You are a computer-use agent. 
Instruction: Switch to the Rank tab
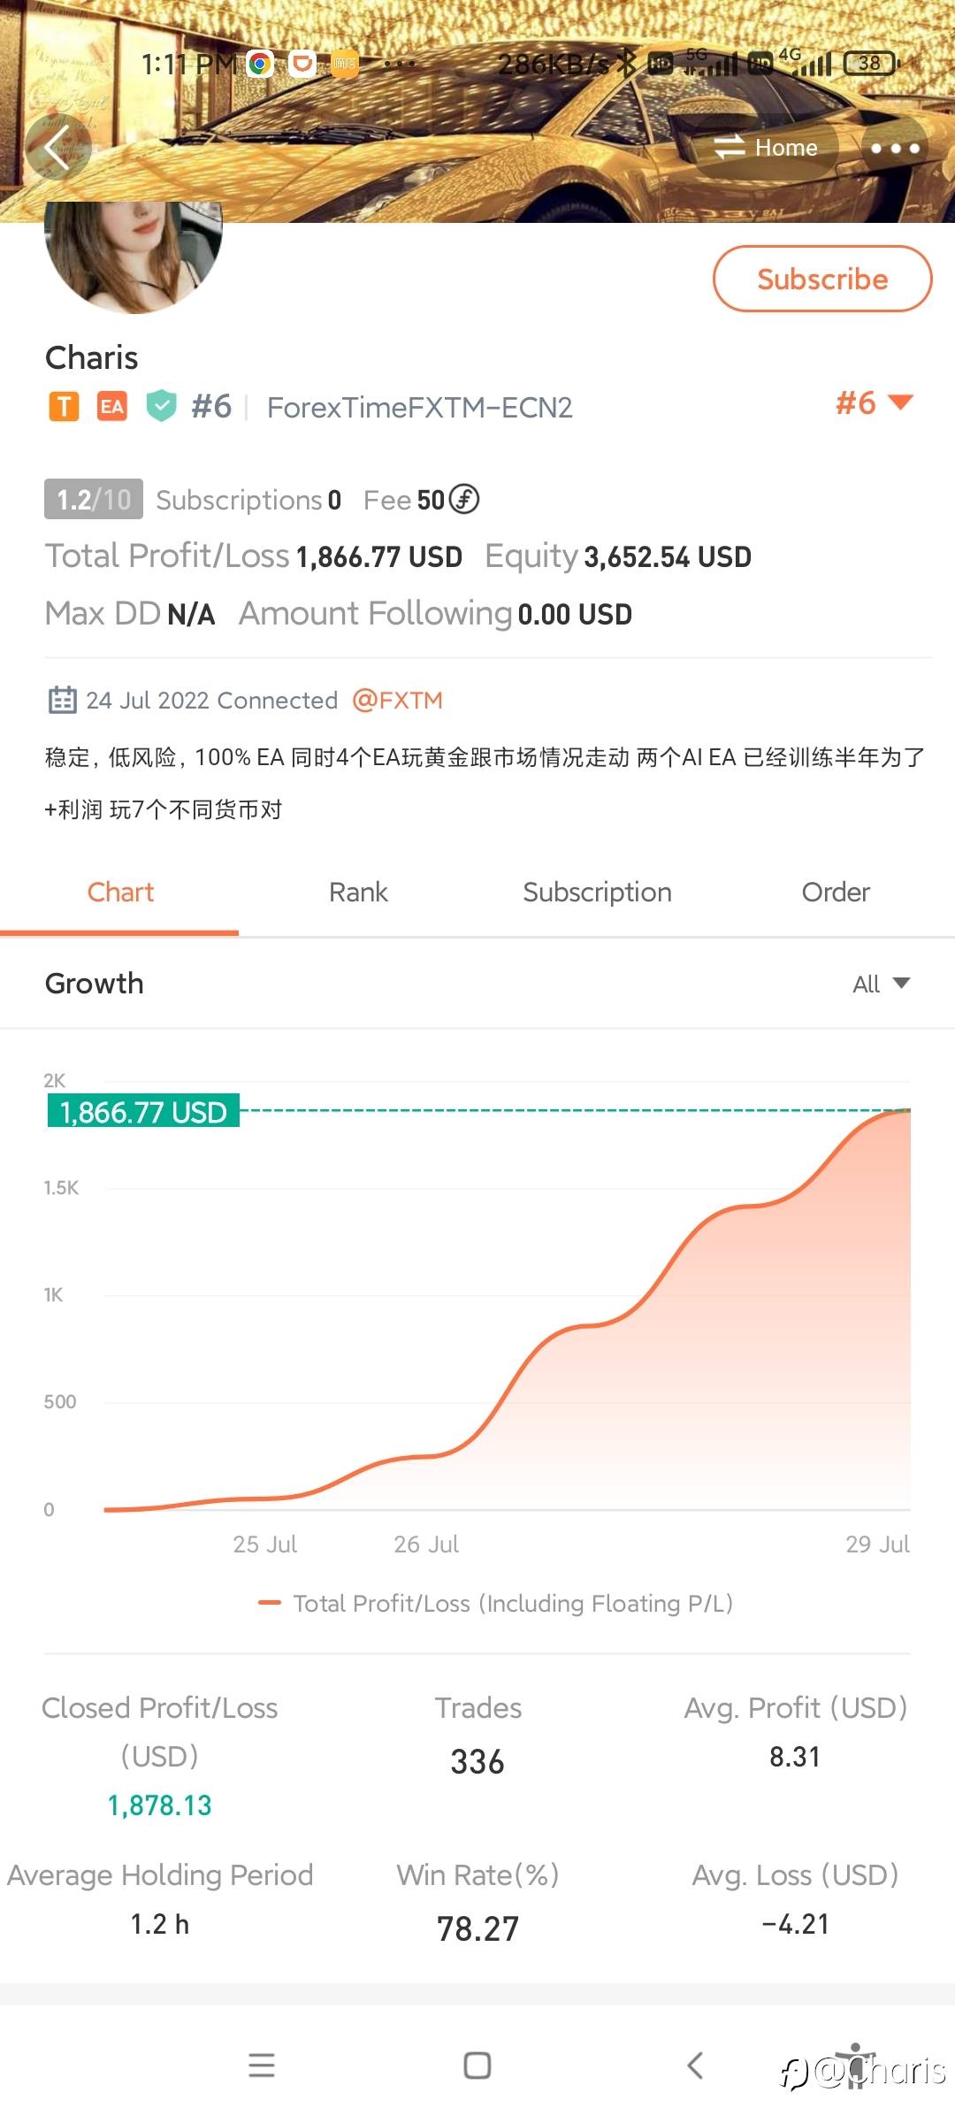click(358, 893)
